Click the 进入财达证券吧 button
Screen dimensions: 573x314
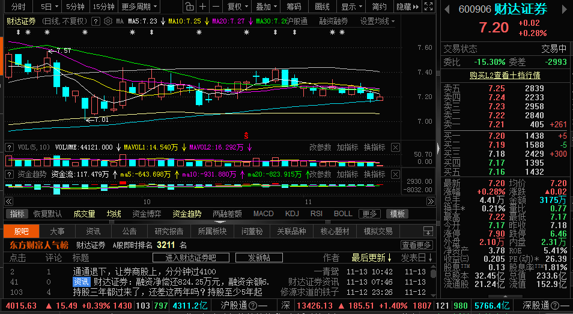(191, 258)
